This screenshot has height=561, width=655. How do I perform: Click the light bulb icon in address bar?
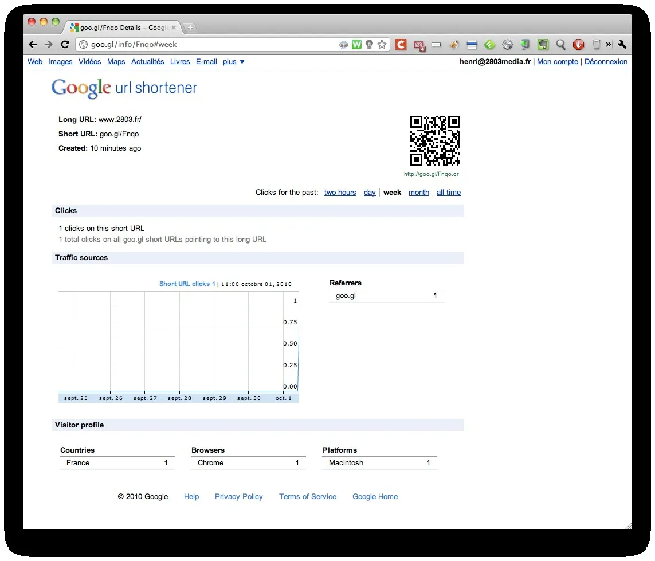[x=369, y=44]
